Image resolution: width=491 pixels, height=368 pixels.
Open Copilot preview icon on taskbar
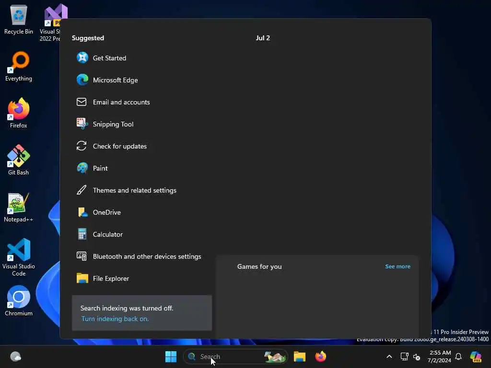click(x=476, y=356)
